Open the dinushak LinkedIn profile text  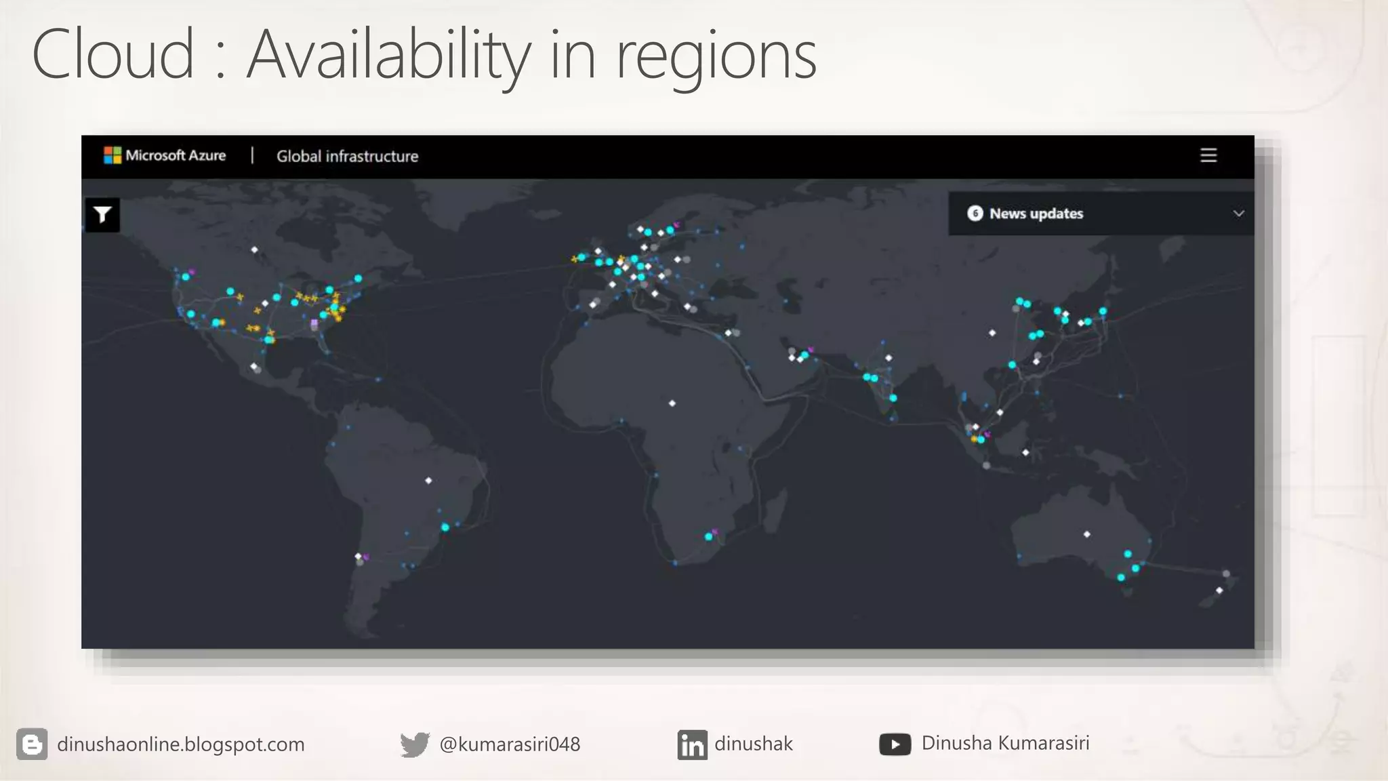[x=753, y=744]
